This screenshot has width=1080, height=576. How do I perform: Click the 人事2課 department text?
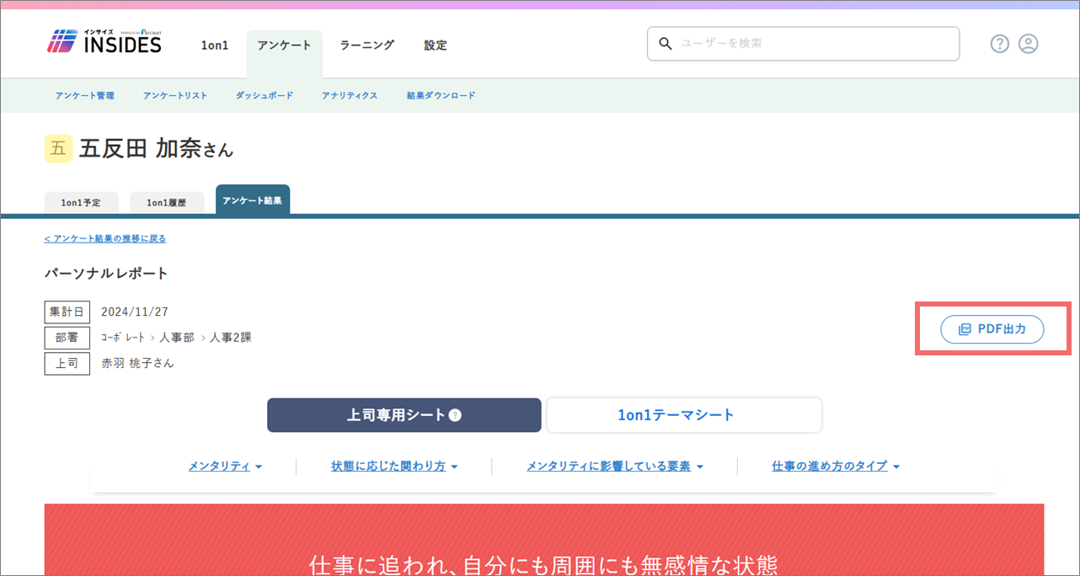point(231,338)
